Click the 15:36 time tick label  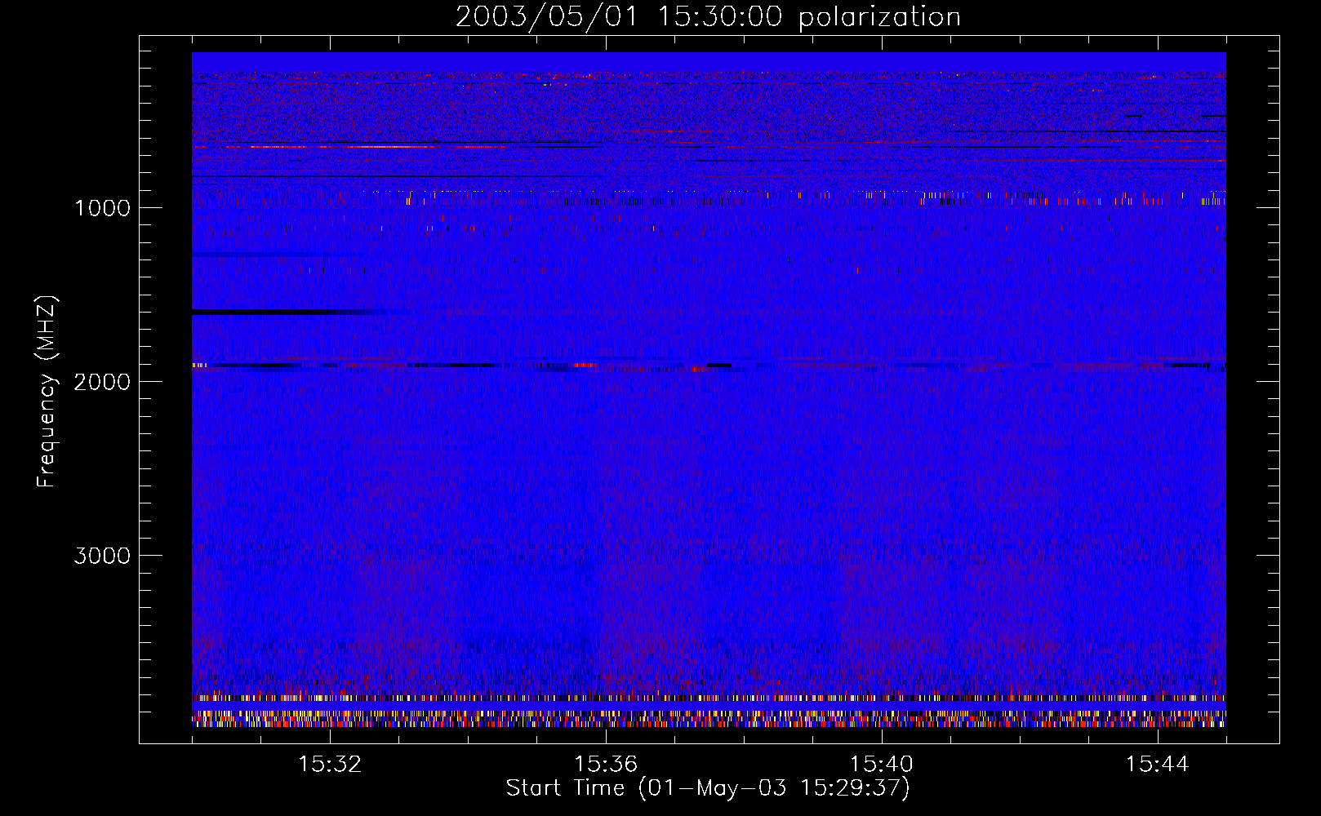pyautogui.click(x=606, y=765)
